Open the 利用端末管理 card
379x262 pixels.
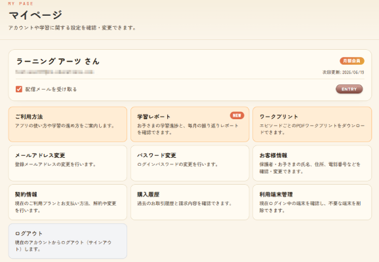pyautogui.click(x=312, y=202)
